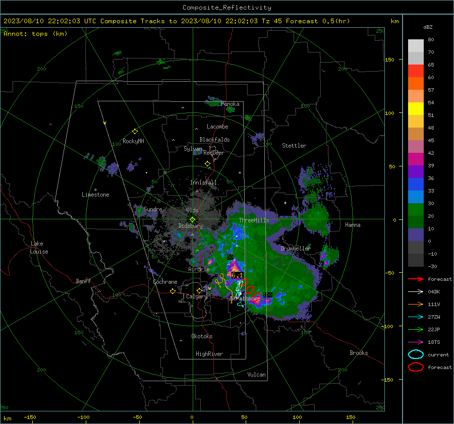
Task: Click the RockyMH label
Action: click(133, 141)
